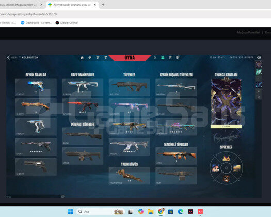Open Chrome from the taskbar
Viewport: 271px width, 217px height.
(x=161, y=211)
